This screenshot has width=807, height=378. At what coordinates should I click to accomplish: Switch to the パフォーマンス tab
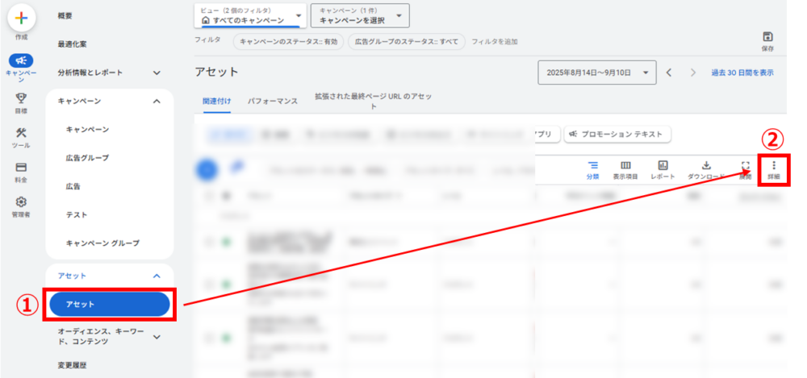coord(272,101)
